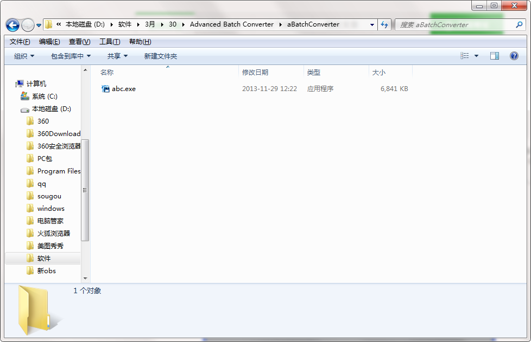Open the PC包 folder

[45, 158]
